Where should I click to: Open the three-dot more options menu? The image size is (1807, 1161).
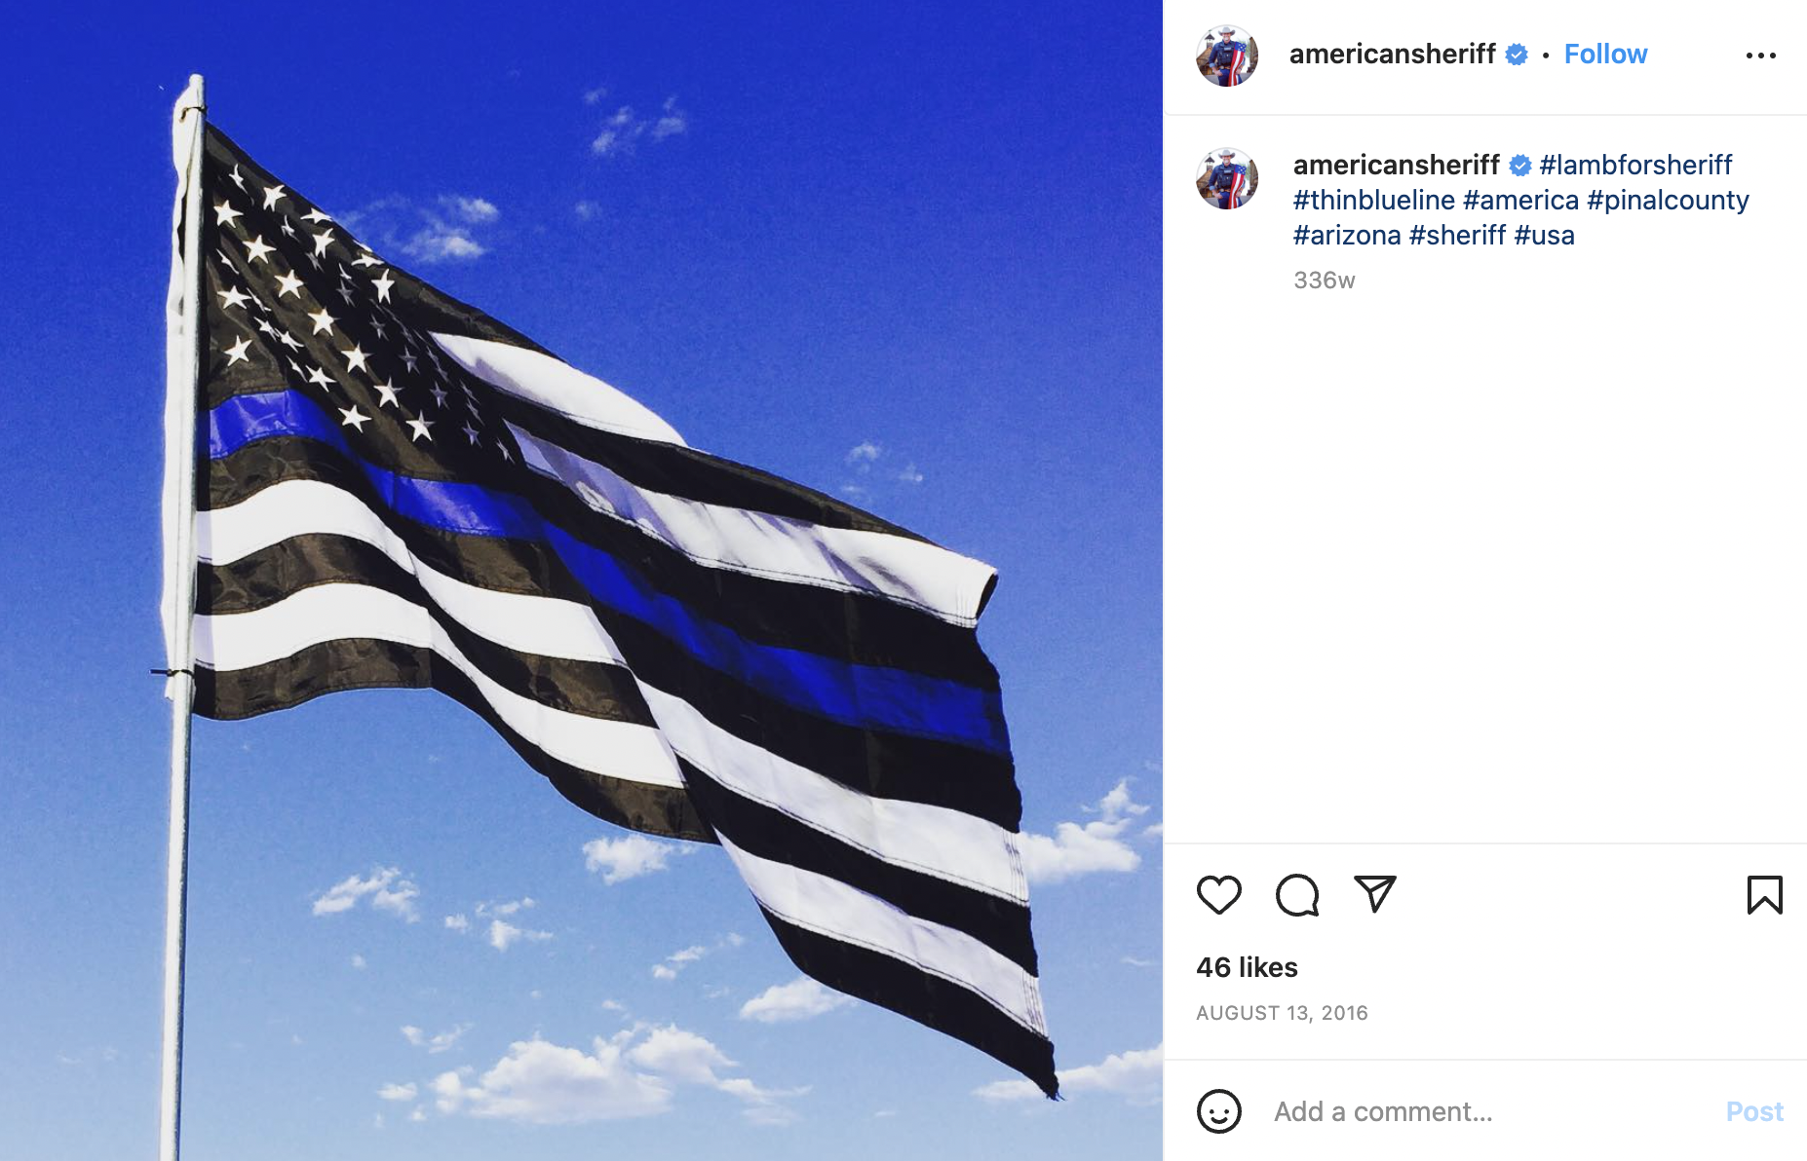tap(1760, 56)
